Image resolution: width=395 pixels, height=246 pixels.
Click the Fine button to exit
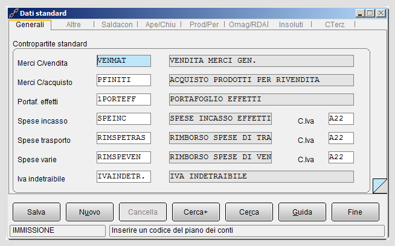pos(356,212)
